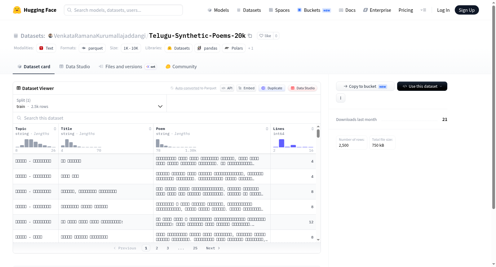Screen dimensions: 496x267
Task: Click the total file size 750 kB
Action: pyautogui.click(x=378, y=145)
